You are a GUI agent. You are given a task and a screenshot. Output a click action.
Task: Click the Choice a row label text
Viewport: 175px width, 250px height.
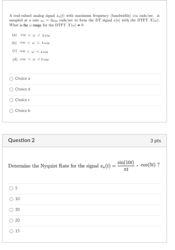coord(22,79)
